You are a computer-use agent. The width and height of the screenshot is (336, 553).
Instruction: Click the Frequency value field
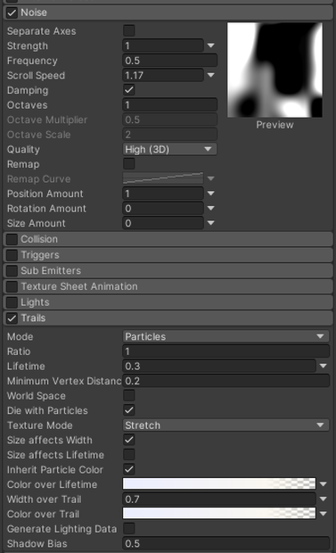[x=169, y=61]
